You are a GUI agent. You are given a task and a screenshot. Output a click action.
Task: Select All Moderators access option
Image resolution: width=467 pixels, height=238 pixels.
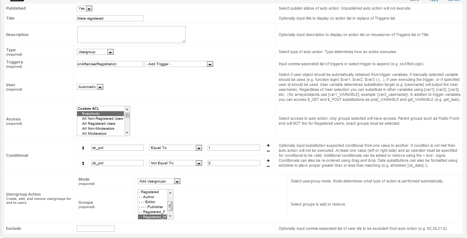tap(100, 134)
